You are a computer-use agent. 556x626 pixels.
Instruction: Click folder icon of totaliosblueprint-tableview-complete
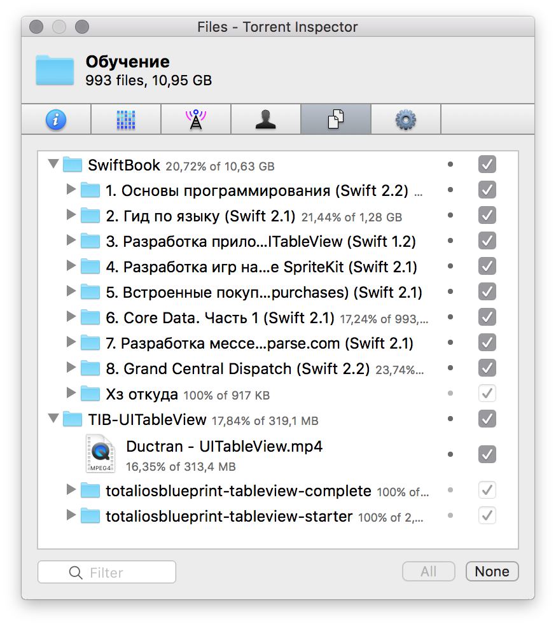90,490
